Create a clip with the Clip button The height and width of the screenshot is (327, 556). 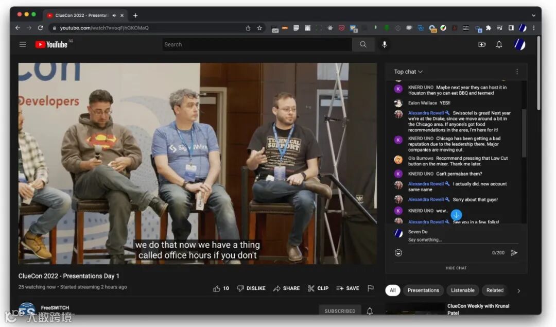click(x=318, y=288)
